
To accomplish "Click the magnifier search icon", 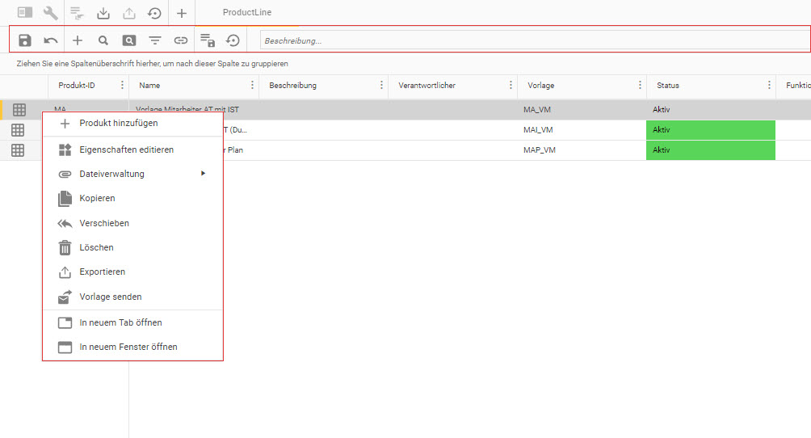I will click(103, 40).
